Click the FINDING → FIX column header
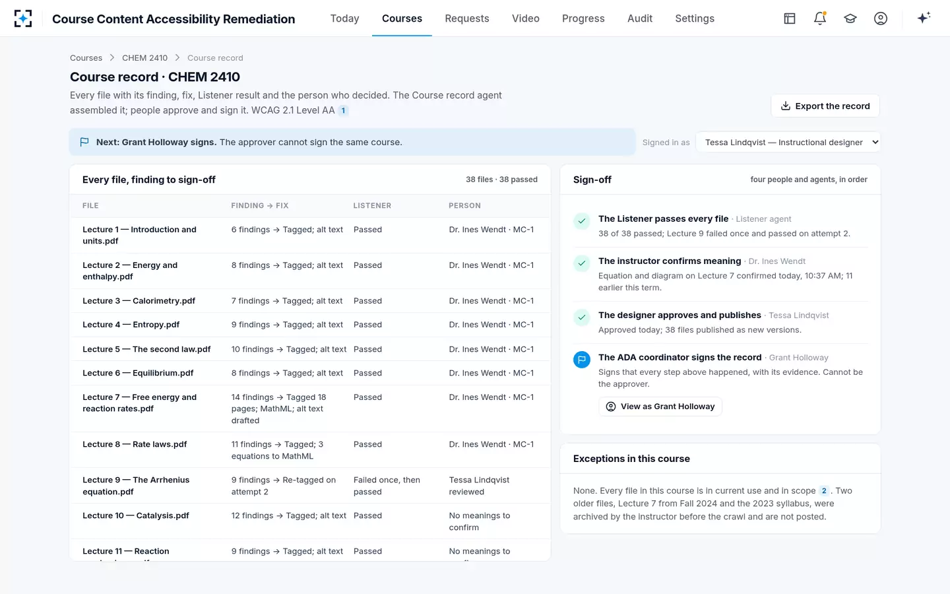This screenshot has width=950, height=594. (260, 206)
